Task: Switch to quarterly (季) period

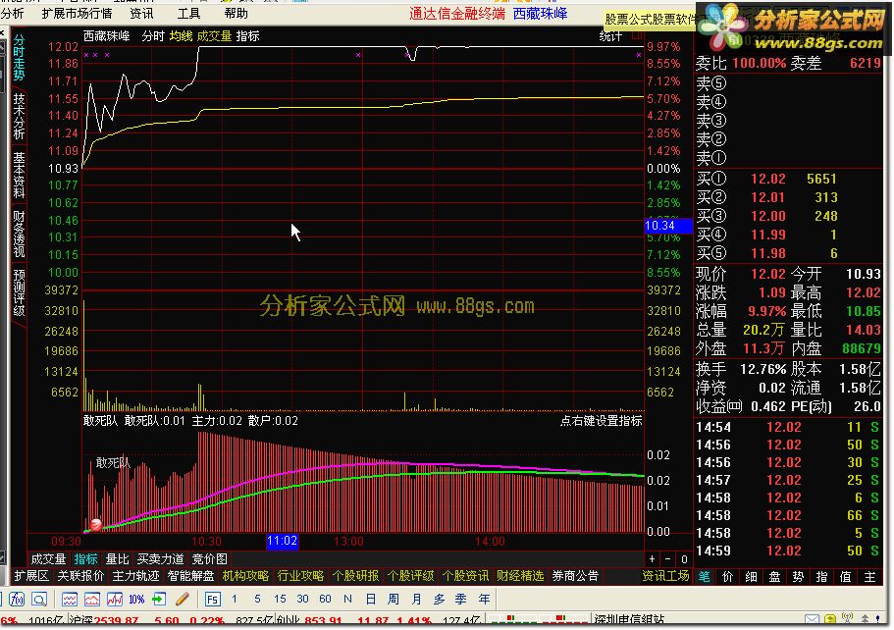Action: (x=460, y=599)
